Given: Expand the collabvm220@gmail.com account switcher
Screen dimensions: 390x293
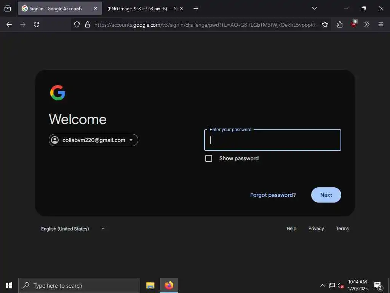Looking at the screenshot, I should point(93,140).
